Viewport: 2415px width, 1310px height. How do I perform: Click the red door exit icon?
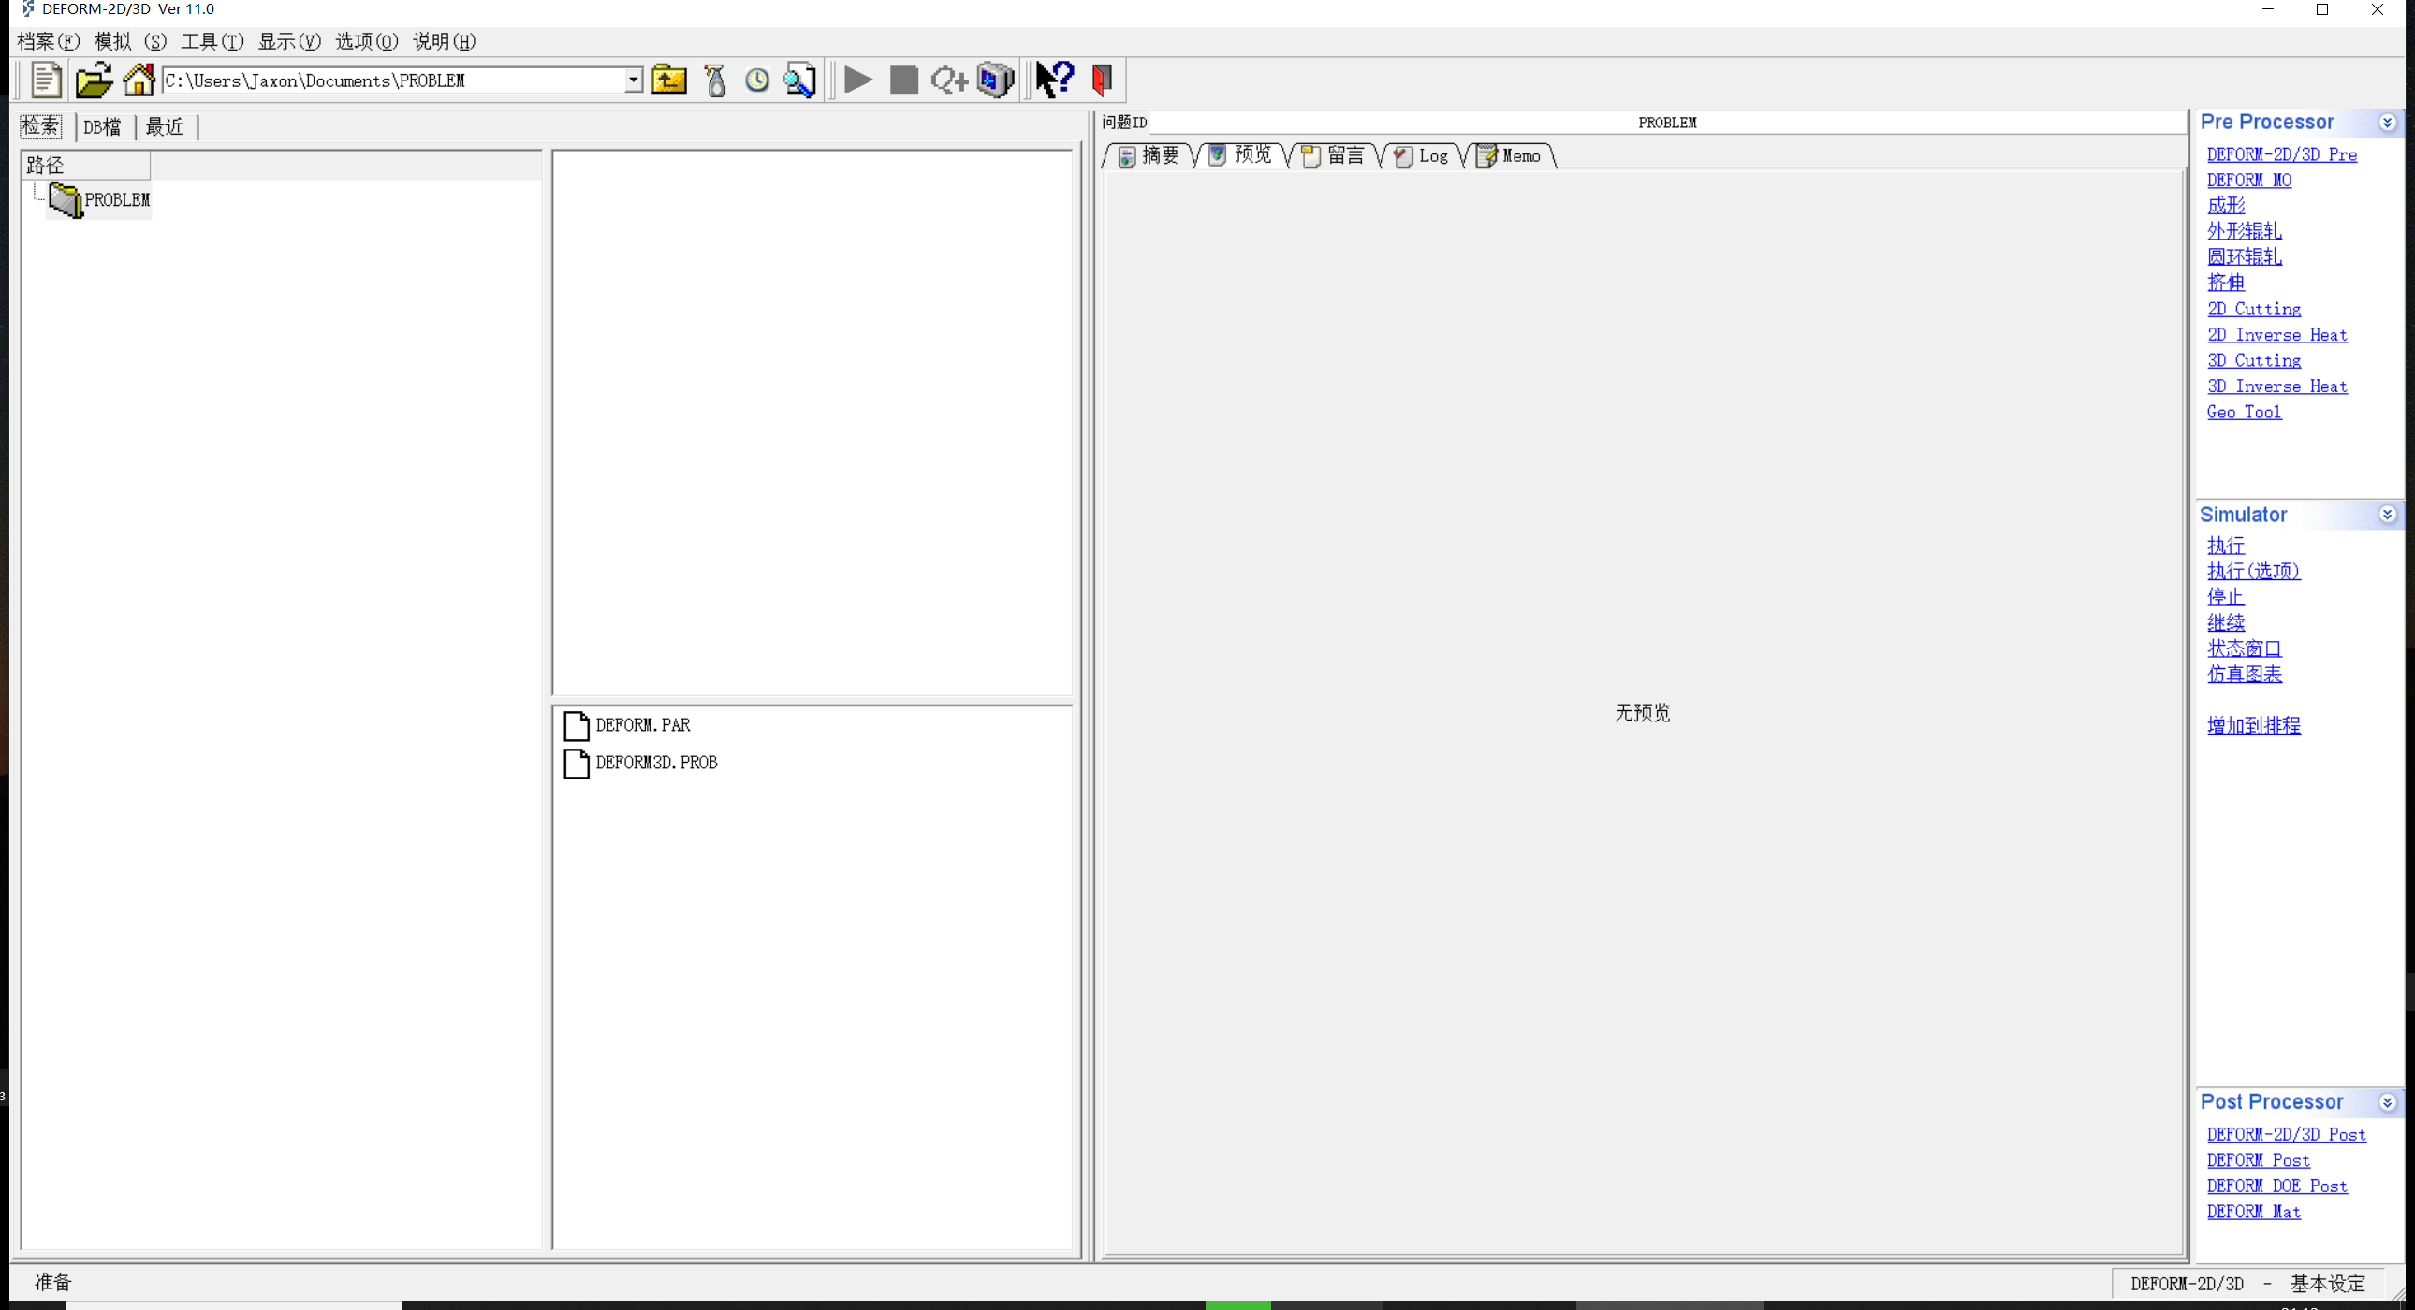(x=1103, y=80)
